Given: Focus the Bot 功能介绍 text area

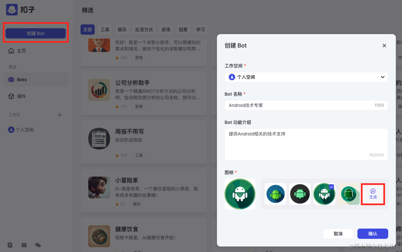Looking at the screenshot, I should [306, 144].
